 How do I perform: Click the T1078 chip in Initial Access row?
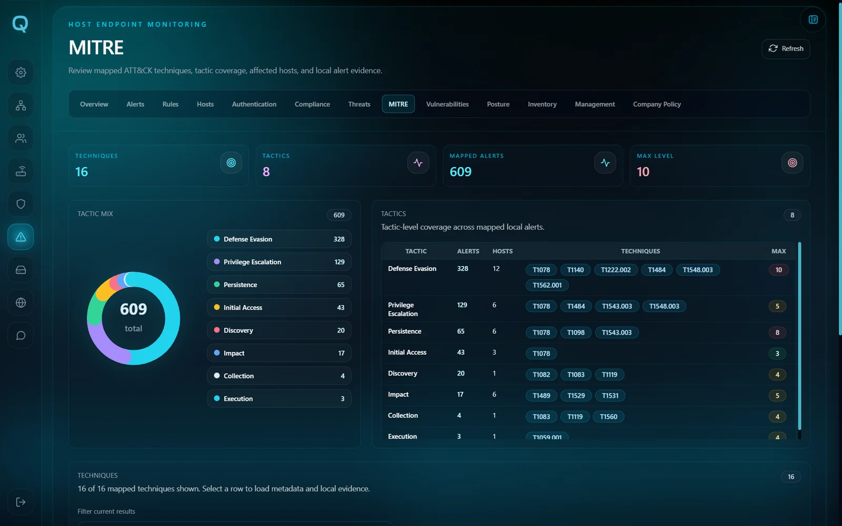[541, 353]
